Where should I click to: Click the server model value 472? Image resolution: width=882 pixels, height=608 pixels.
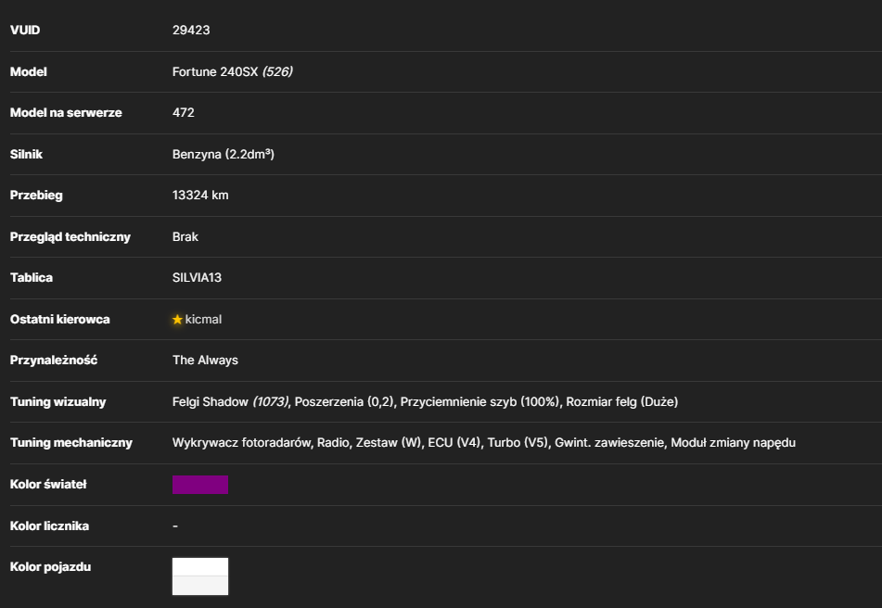pos(184,113)
